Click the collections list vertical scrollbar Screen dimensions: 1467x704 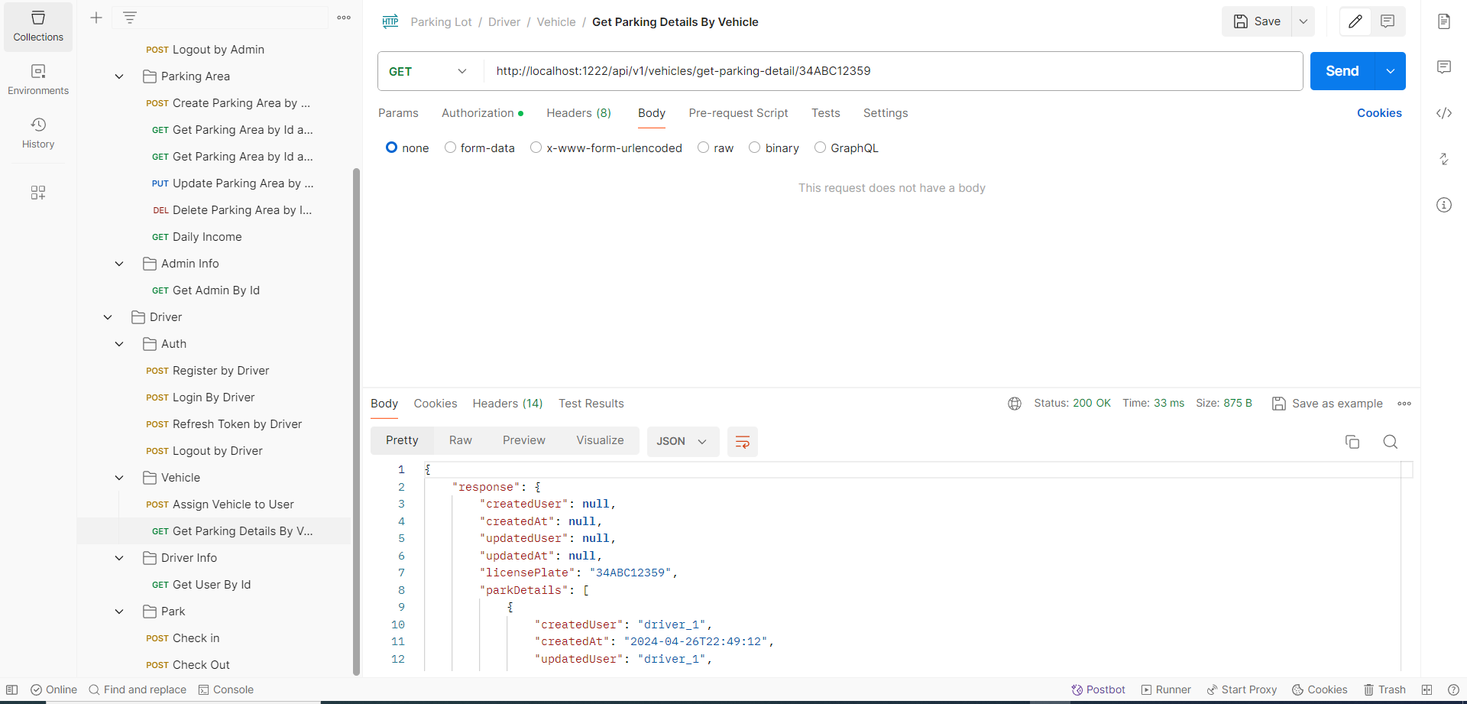[356, 422]
